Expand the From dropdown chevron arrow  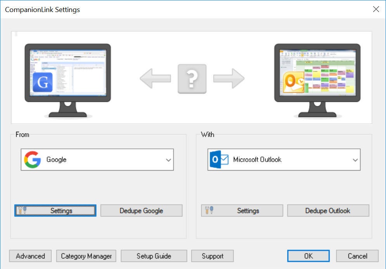pos(168,160)
